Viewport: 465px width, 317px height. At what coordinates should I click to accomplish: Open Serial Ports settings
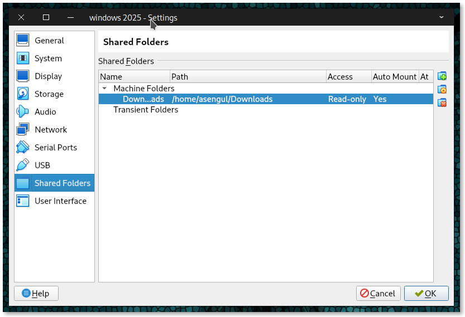click(x=55, y=147)
